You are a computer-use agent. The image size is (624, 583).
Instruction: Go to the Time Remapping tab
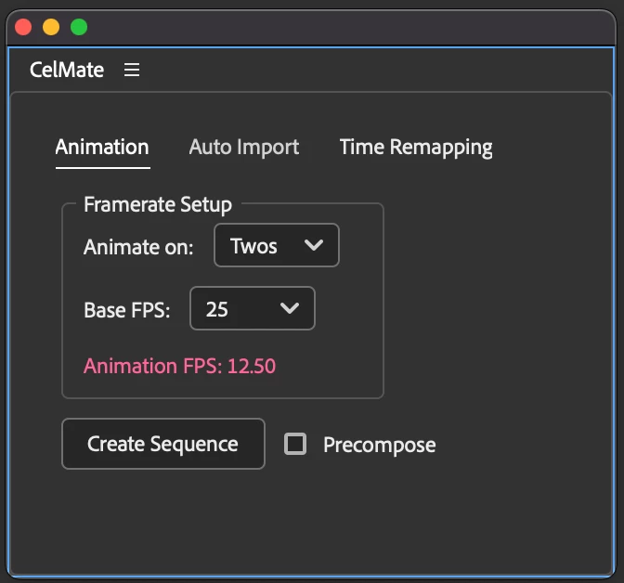pos(416,148)
